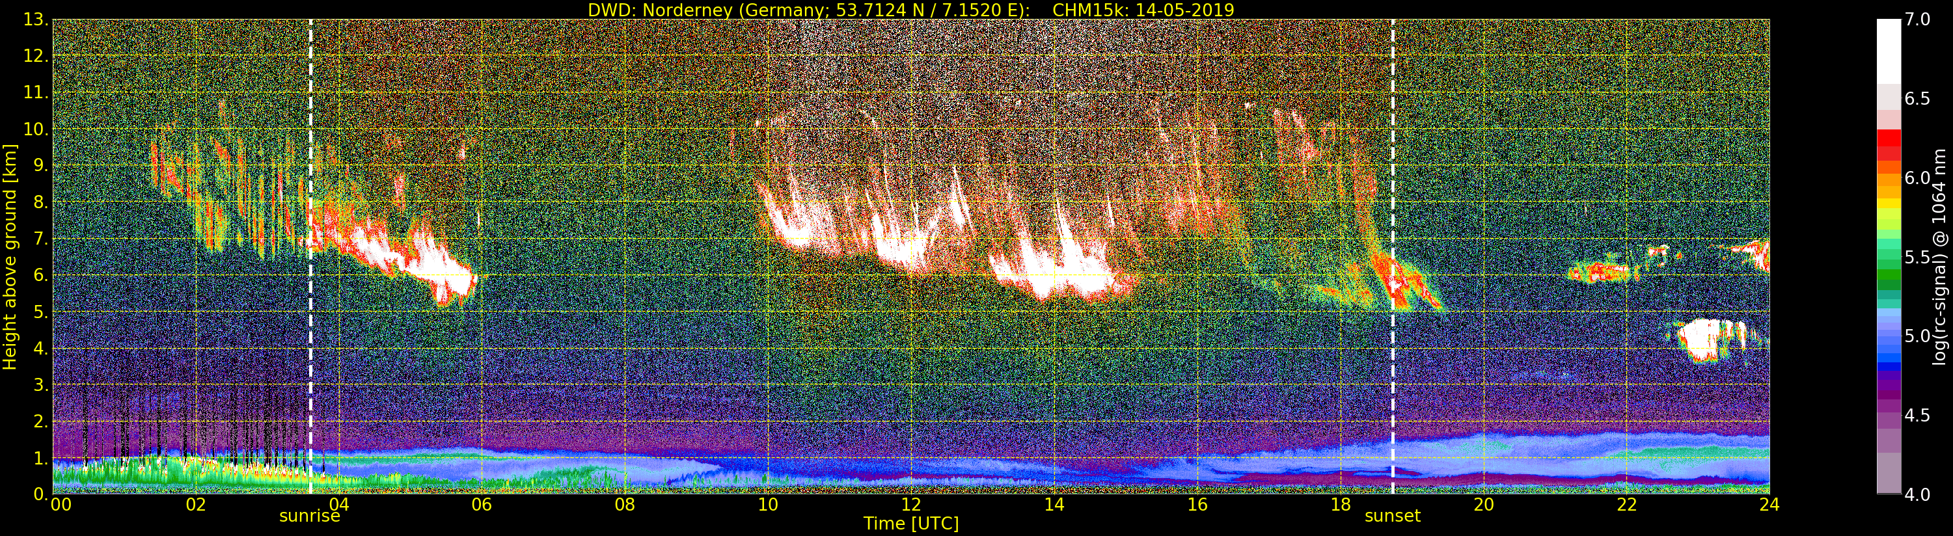Click the height axis tick label '11.'
The image size is (1953, 536).
tap(36, 92)
